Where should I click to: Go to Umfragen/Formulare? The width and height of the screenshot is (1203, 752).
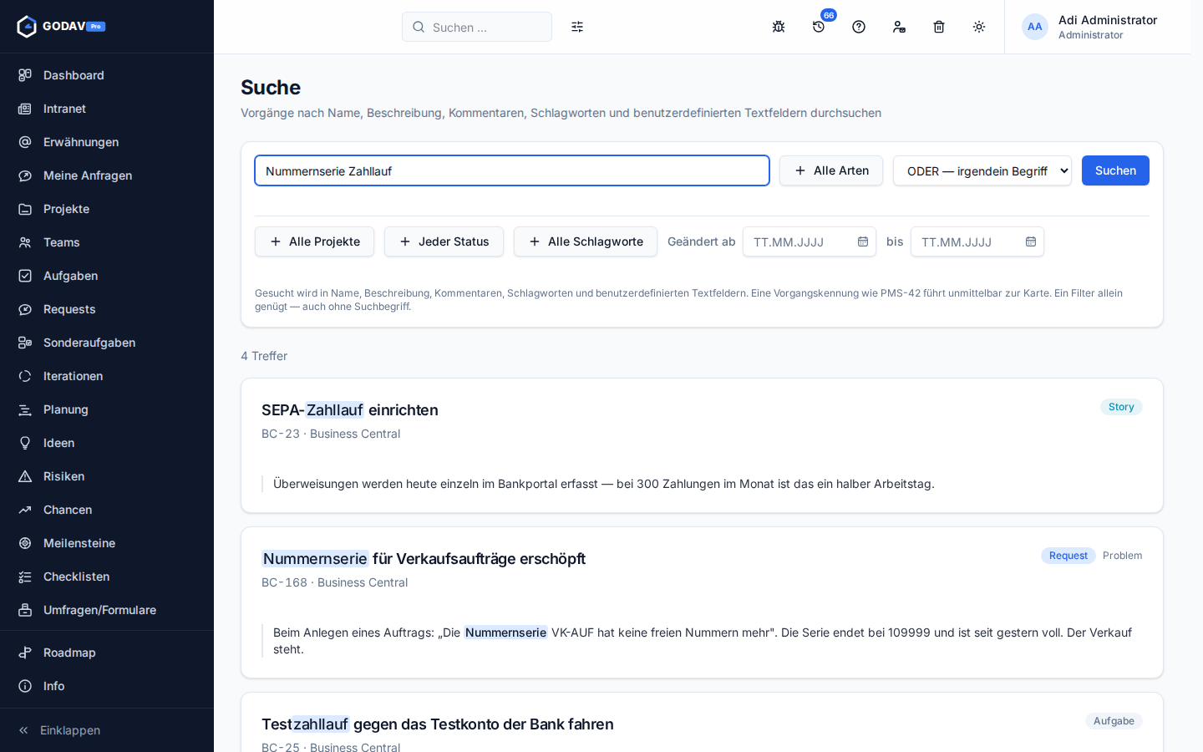pos(107,610)
